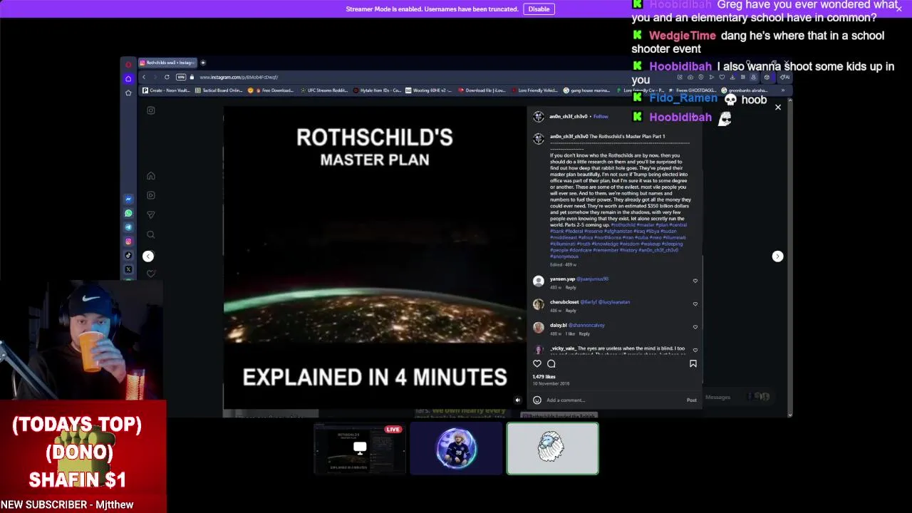The height and width of the screenshot is (513, 912).
Task: Click hashtag #rothschild in caption
Action: coord(623,225)
